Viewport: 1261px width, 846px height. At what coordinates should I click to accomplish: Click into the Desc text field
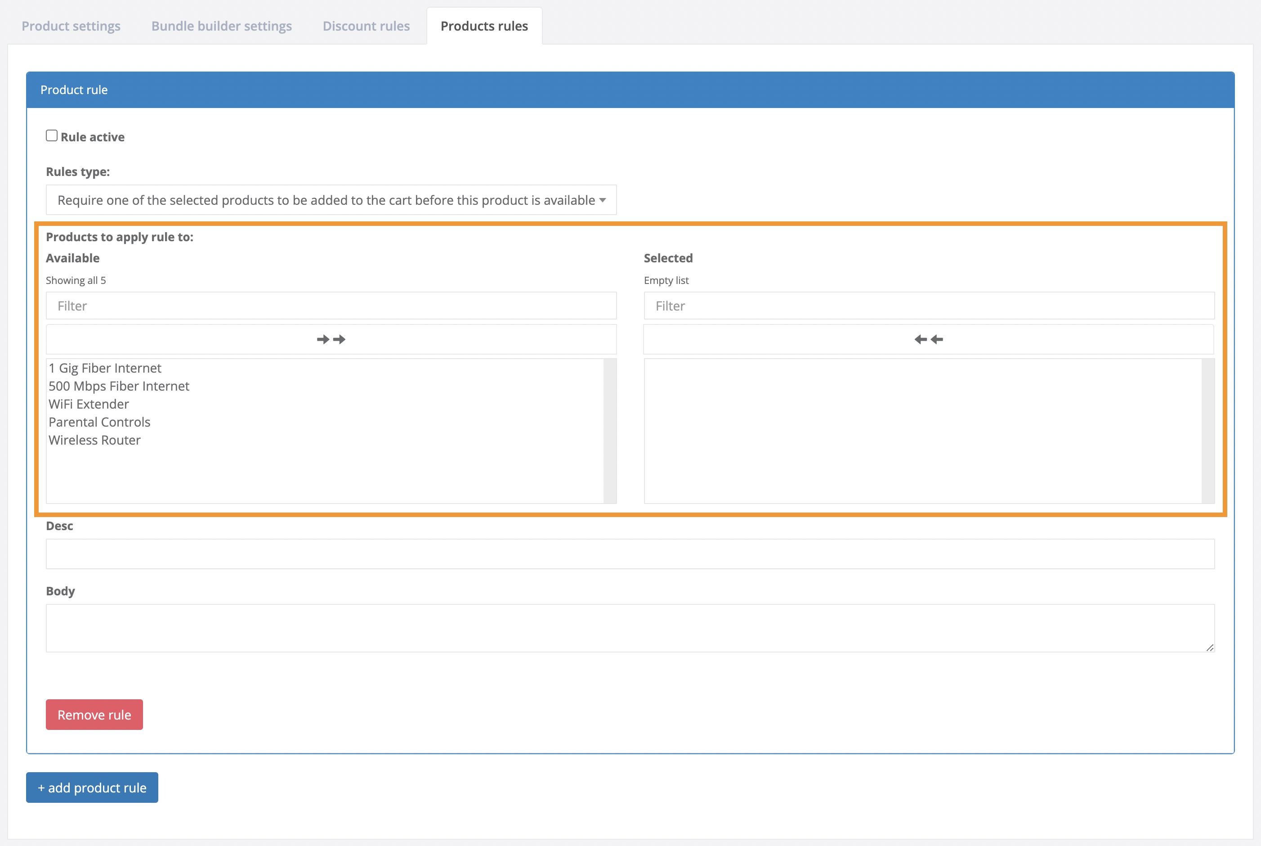click(x=630, y=553)
